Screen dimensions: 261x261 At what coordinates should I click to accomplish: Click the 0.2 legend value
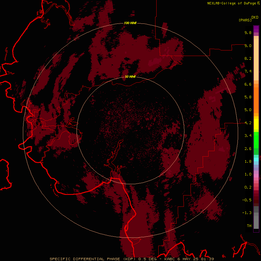click(248, 187)
